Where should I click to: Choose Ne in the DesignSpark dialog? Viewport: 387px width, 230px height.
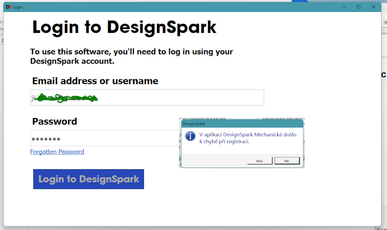click(x=287, y=161)
